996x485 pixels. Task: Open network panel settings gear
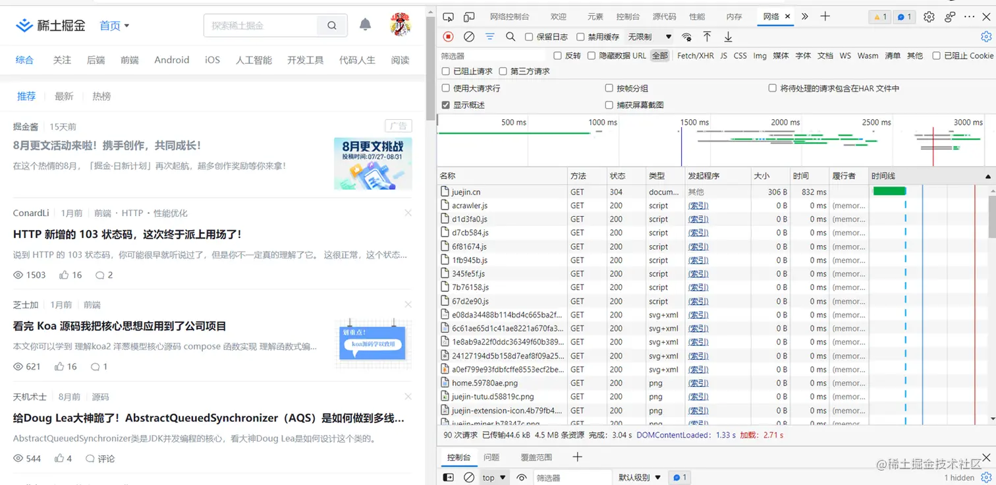(x=986, y=37)
